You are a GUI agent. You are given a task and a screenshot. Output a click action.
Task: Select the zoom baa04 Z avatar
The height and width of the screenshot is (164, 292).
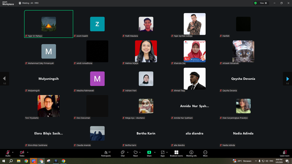(x=97, y=24)
